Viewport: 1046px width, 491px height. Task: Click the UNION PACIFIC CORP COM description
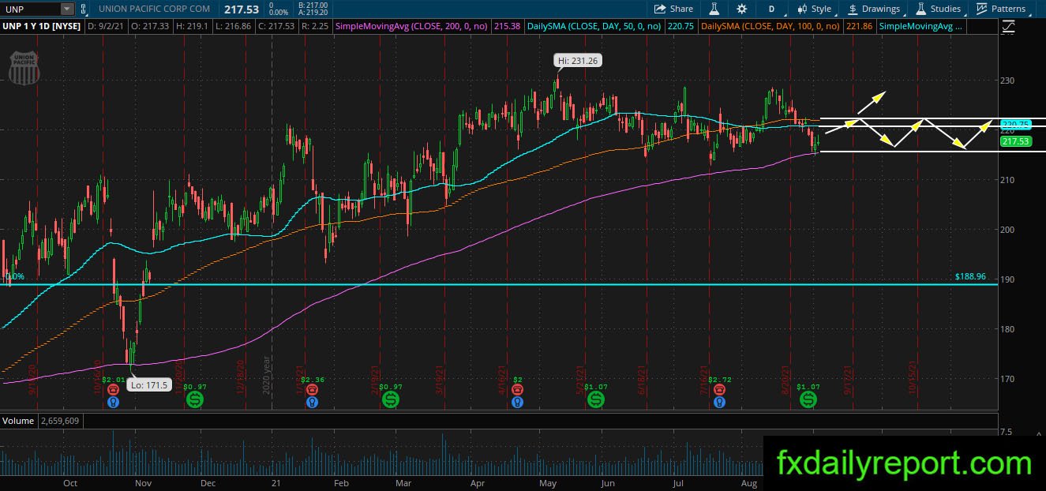[156, 9]
